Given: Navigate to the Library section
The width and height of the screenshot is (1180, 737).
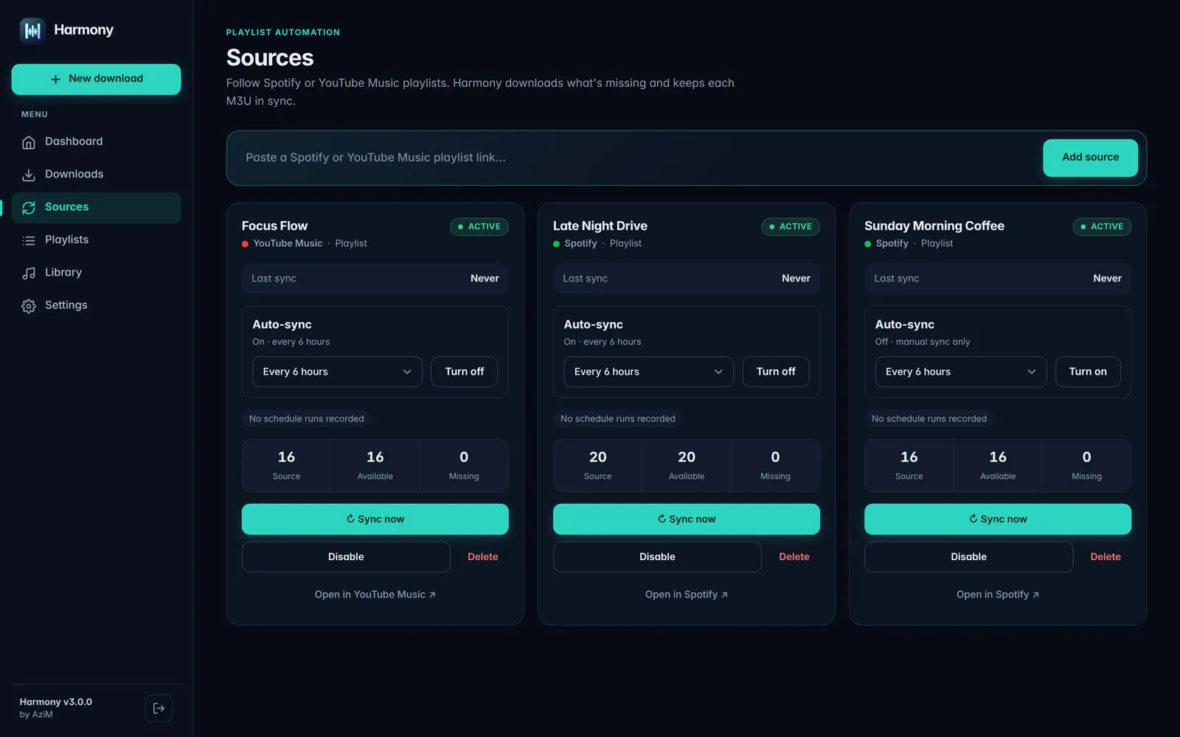Looking at the screenshot, I should coord(96,273).
